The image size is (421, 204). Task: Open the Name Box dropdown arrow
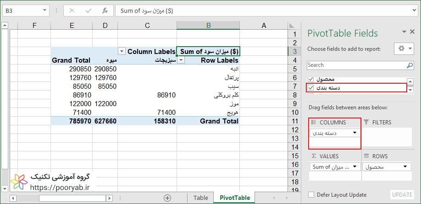(44, 11)
